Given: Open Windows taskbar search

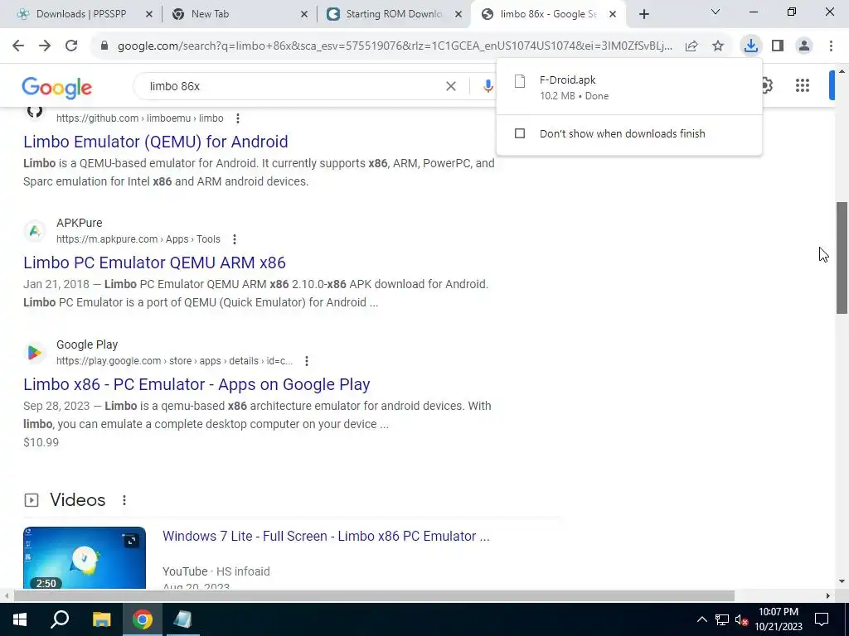Looking at the screenshot, I should point(60,619).
